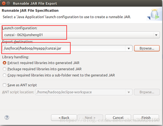The image size is (163, 126).
Task: Close the Runnable JAR File Export dialog
Action: click(x=4, y=3)
